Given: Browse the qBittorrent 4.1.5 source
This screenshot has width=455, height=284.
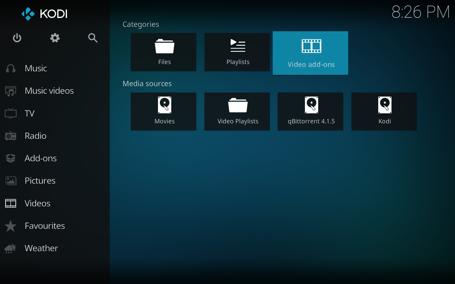Looking at the screenshot, I should 311,111.
